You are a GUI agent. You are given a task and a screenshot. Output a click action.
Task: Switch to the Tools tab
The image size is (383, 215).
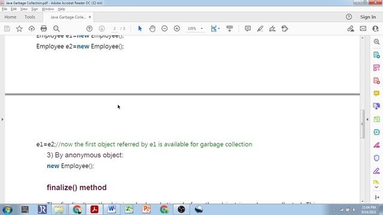click(30, 17)
